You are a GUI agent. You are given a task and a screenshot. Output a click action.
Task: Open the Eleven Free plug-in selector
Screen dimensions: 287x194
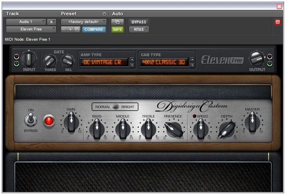click(31, 29)
